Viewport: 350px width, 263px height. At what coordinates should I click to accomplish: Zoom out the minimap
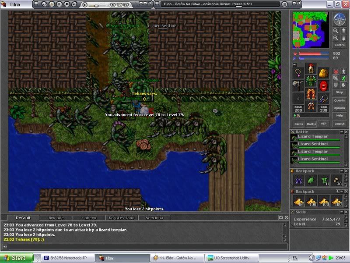[336, 31]
